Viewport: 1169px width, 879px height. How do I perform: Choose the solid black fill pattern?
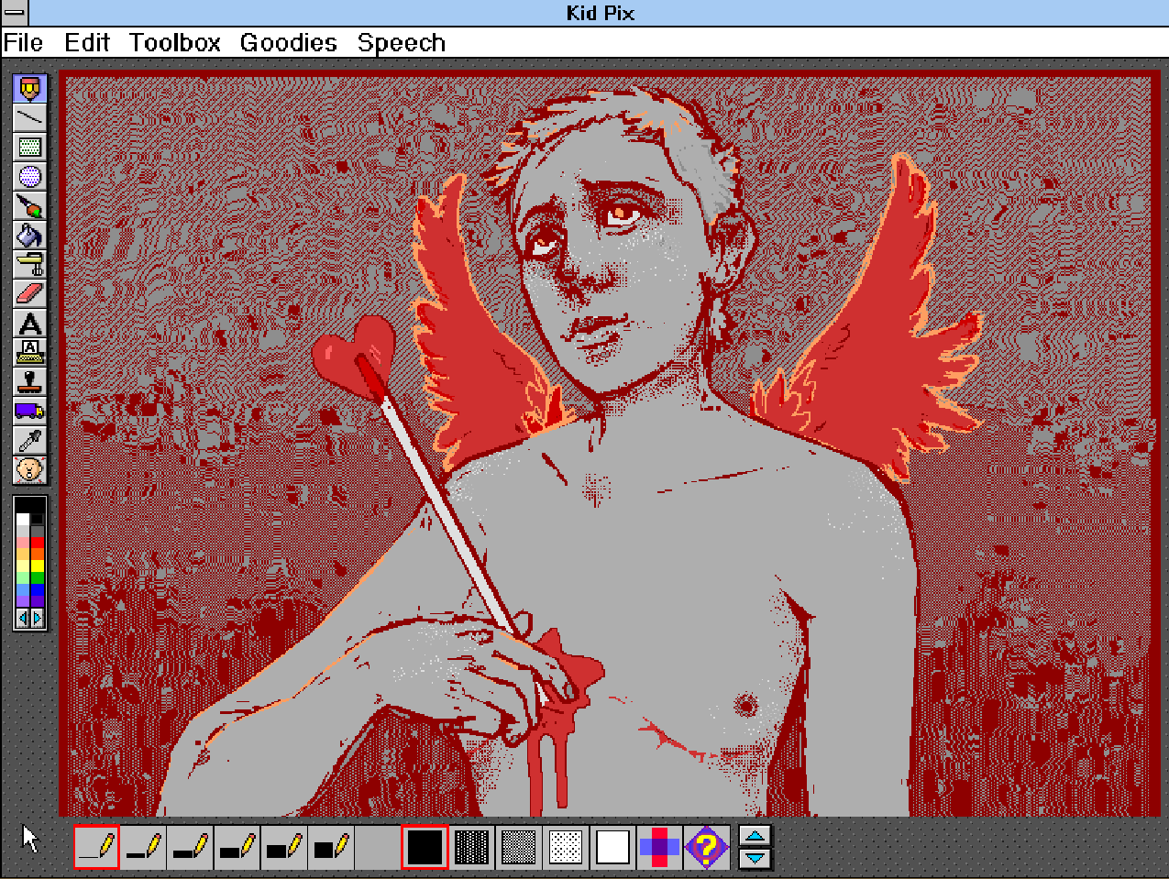(425, 847)
